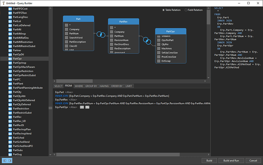
Task: Open the HAVING clause tab
Action: click(104, 86)
